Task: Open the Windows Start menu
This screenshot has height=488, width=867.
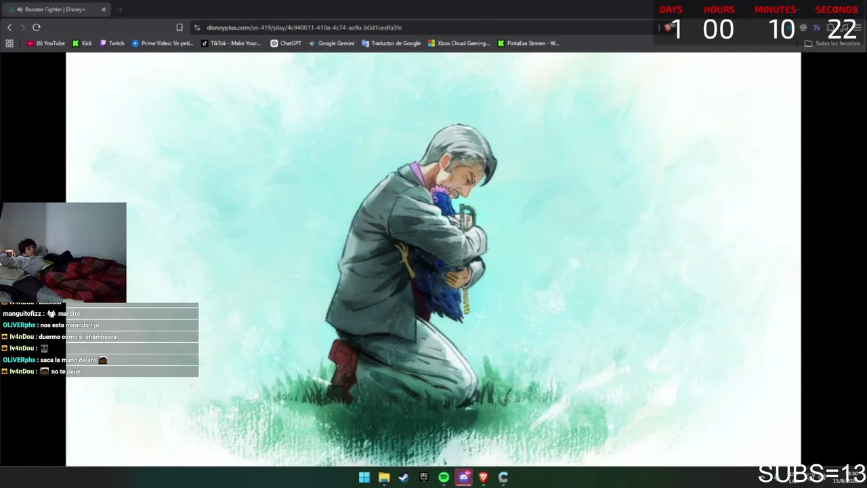Action: pyautogui.click(x=364, y=477)
